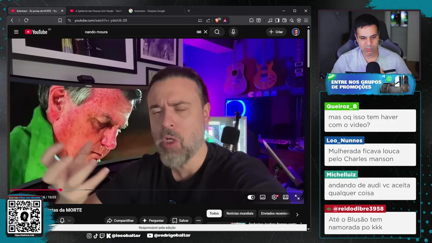Open more actions three-dot menu under video
This screenshot has height=243, width=432.
pos(198,220)
